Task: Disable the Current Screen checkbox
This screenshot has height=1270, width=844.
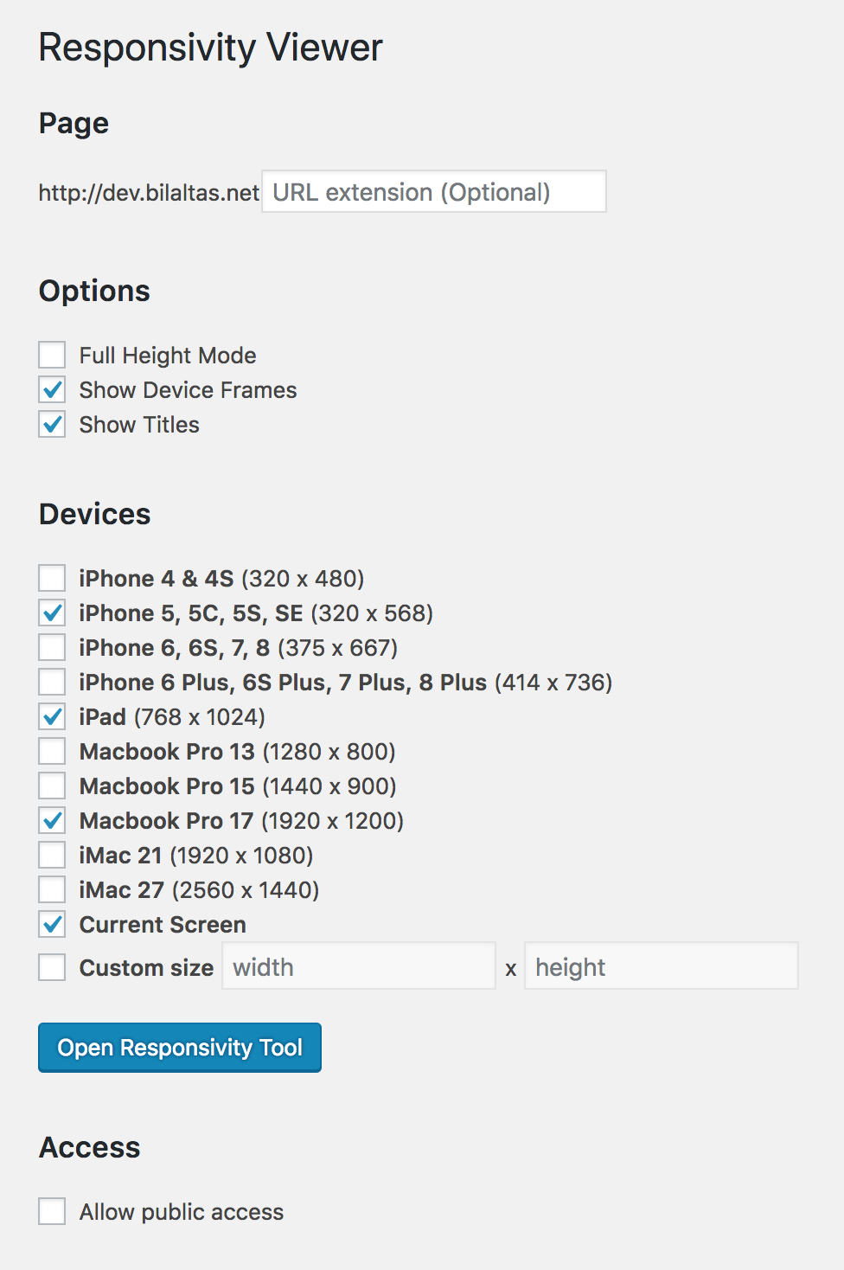Action: [x=52, y=924]
